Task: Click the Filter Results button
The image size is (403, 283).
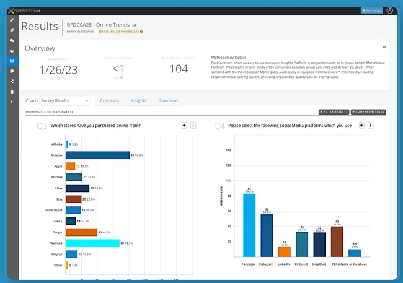Action: point(334,112)
